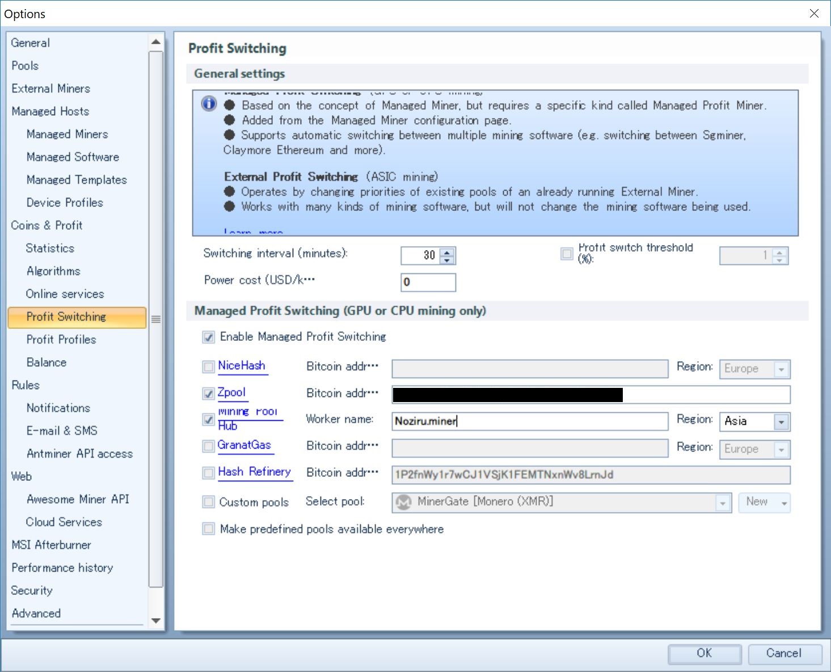The height and width of the screenshot is (672, 831).
Task: Open Advanced settings page
Action: click(x=36, y=613)
